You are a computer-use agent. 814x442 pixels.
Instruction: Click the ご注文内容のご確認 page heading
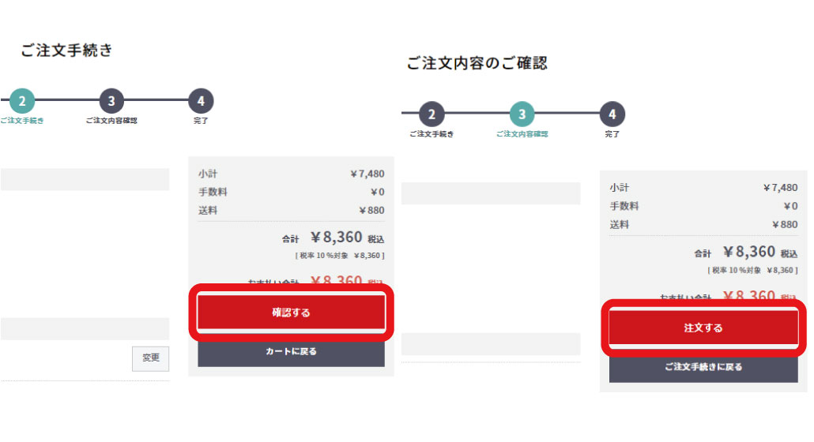coord(477,63)
